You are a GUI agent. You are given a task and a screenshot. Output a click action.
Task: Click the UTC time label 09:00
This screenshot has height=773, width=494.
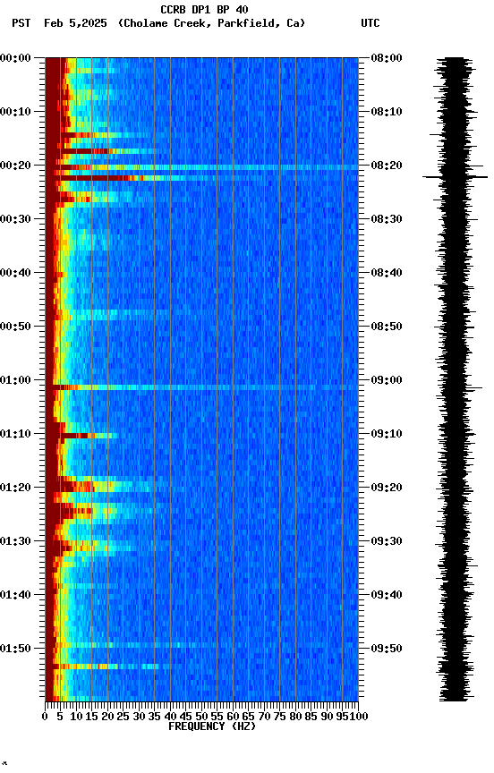click(387, 380)
